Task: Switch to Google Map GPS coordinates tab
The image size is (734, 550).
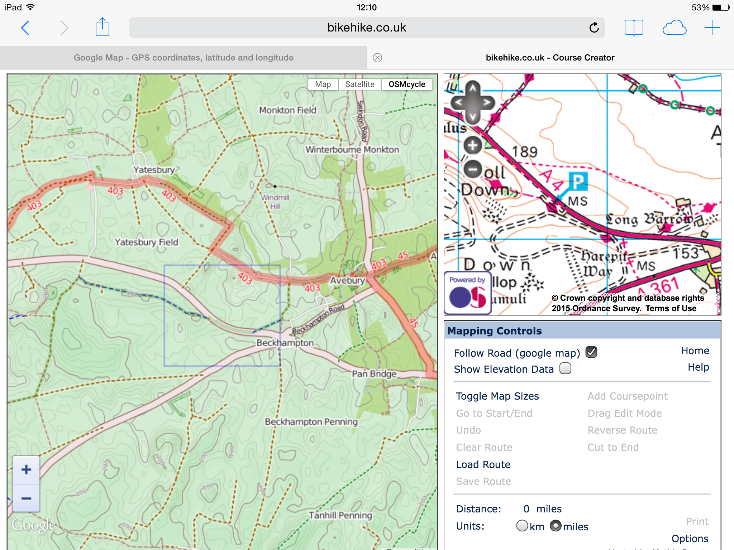Action: [x=183, y=58]
